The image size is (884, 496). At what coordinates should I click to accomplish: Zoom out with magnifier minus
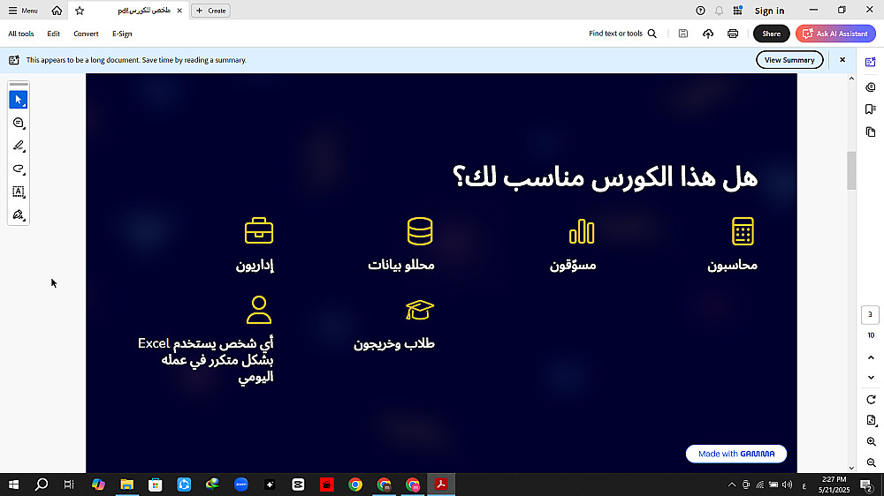tap(871, 462)
